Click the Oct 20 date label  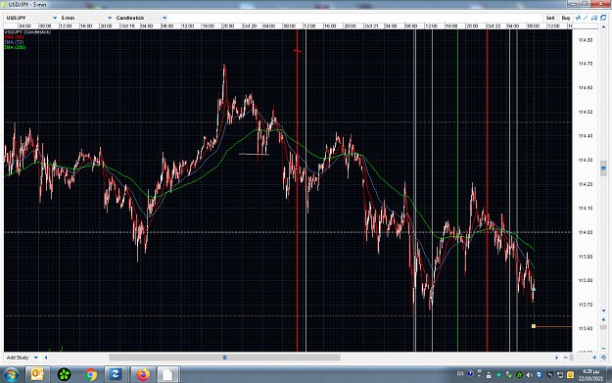pyautogui.click(x=250, y=26)
